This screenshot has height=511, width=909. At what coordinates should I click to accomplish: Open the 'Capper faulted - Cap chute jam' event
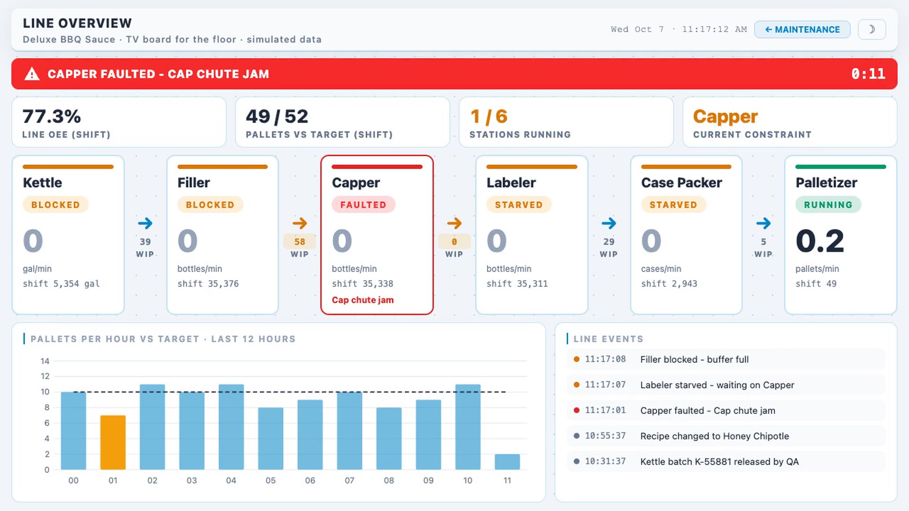point(726,410)
